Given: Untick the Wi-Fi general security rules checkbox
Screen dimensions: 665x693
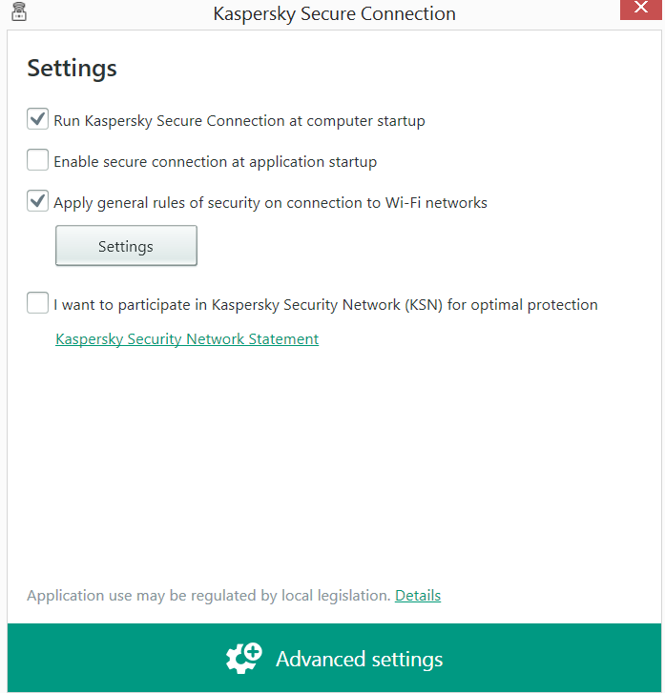Looking at the screenshot, I should (38, 201).
